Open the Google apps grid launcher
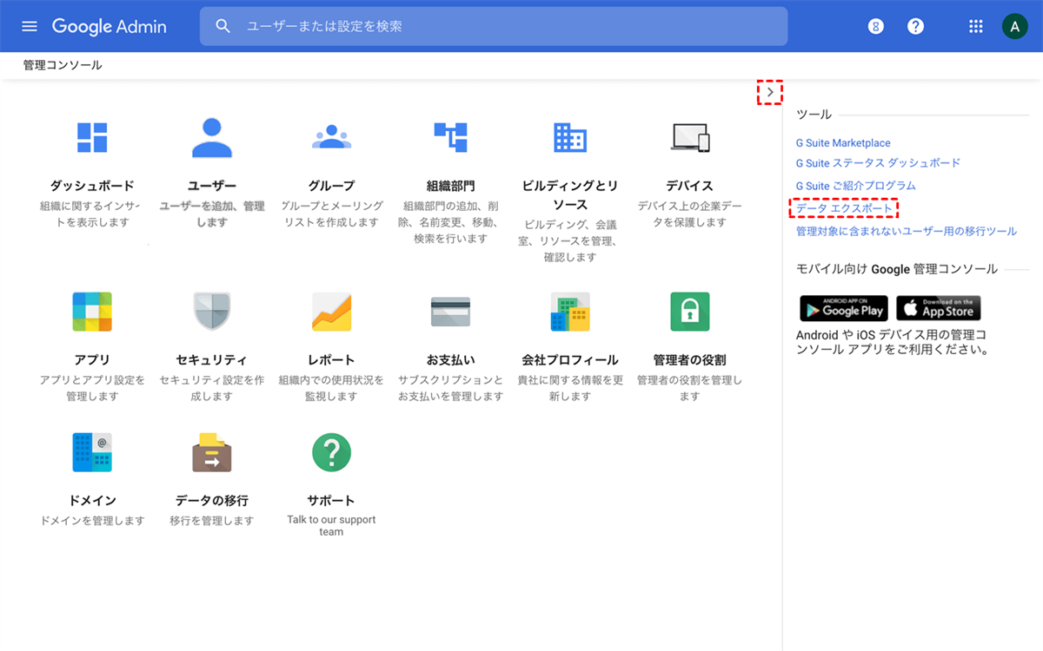The width and height of the screenshot is (1043, 651). [975, 26]
